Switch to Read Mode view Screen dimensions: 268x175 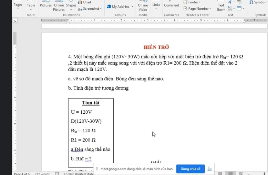[220, 174]
